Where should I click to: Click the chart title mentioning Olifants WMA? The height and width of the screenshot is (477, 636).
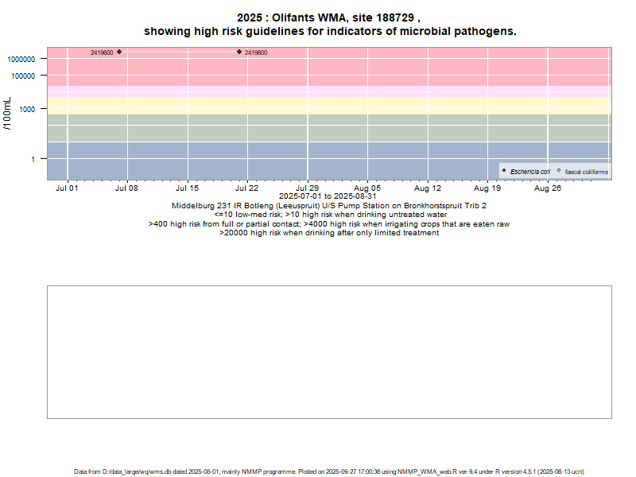click(329, 25)
